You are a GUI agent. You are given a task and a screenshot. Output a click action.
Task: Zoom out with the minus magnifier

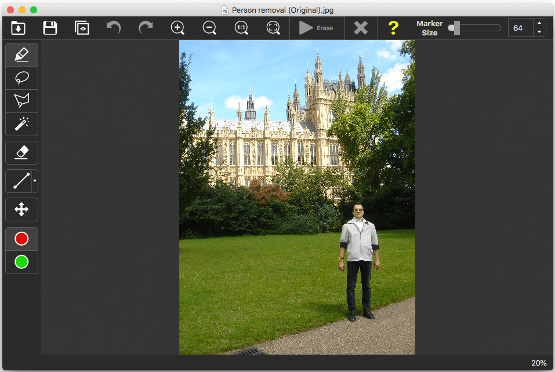pos(209,28)
